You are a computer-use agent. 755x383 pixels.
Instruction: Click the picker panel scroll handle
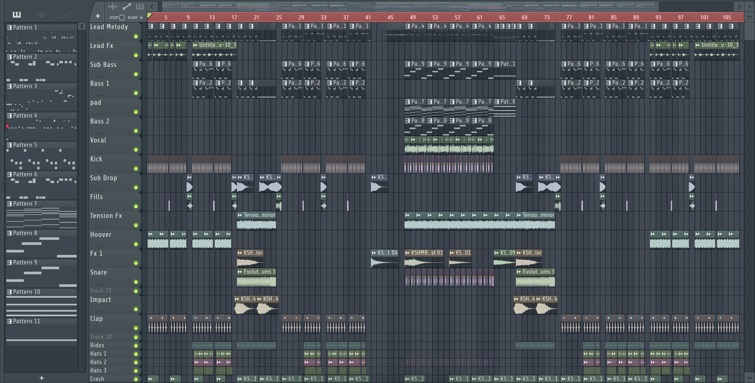tap(82, 26)
